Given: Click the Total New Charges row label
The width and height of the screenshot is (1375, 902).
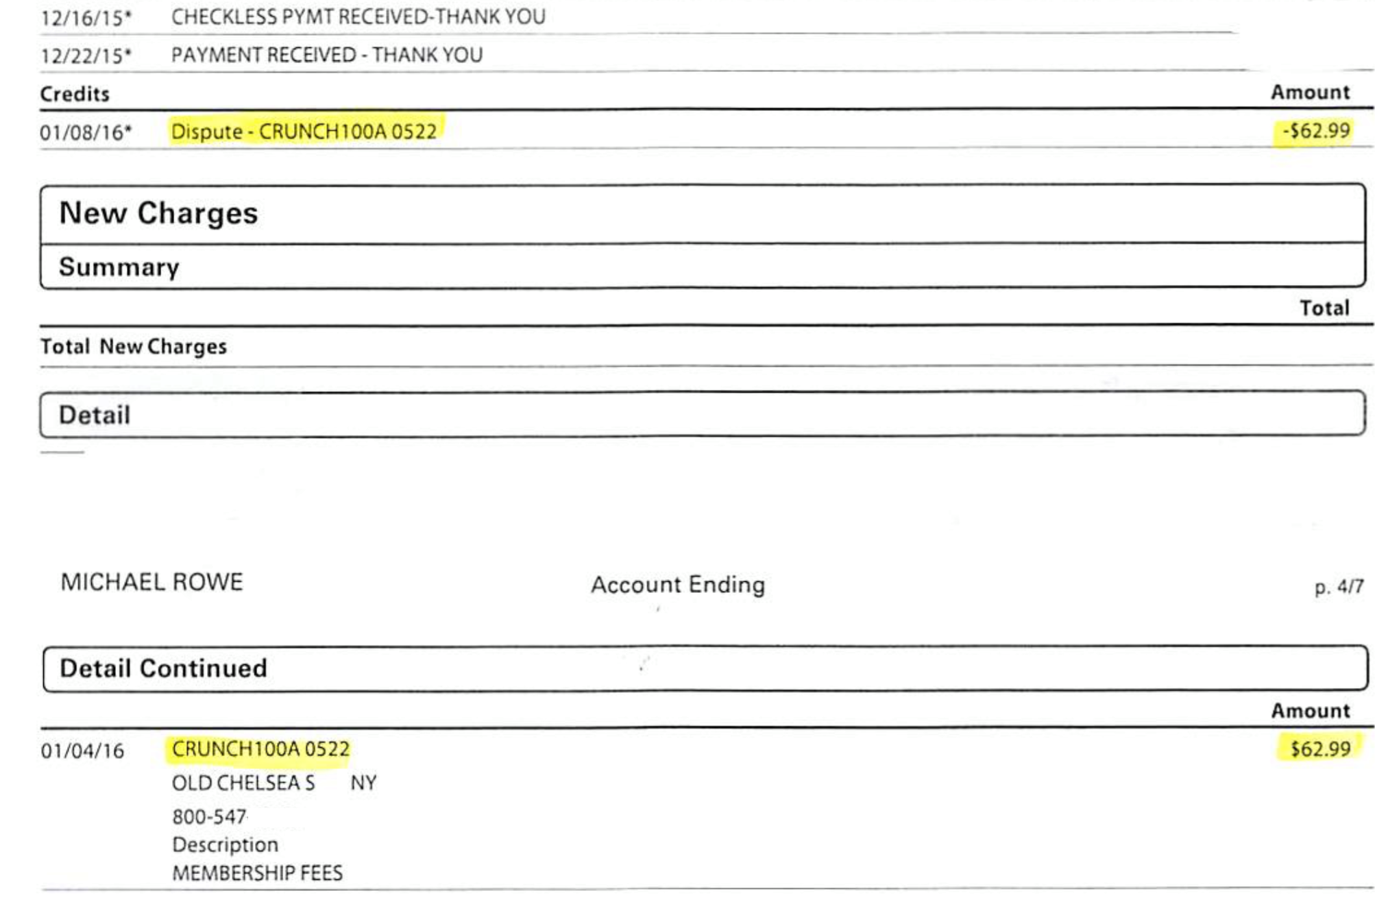Looking at the screenshot, I should tap(133, 346).
